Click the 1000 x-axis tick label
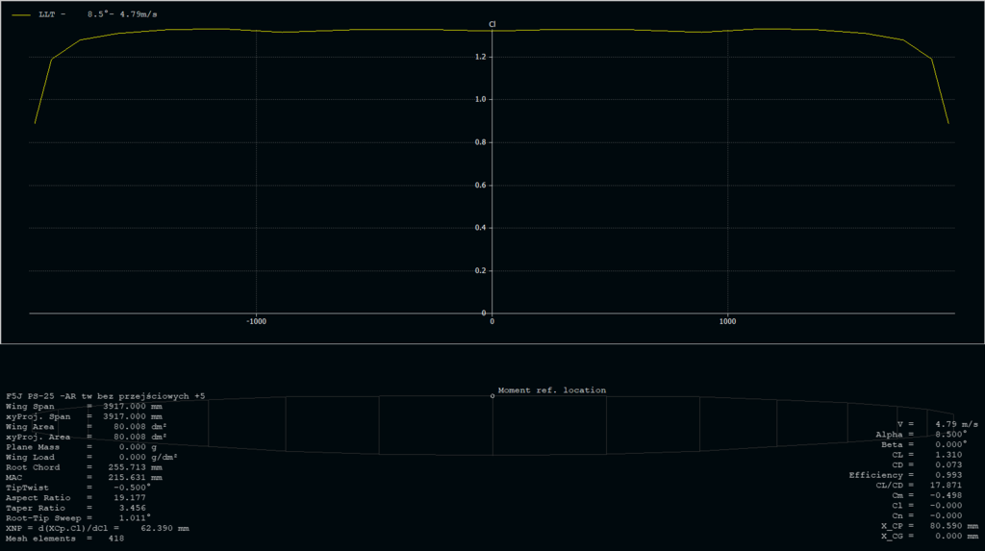Screen dimensions: 985x551 click(727, 322)
